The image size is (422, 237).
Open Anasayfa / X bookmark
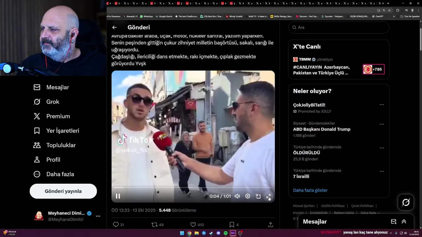coord(130,16)
